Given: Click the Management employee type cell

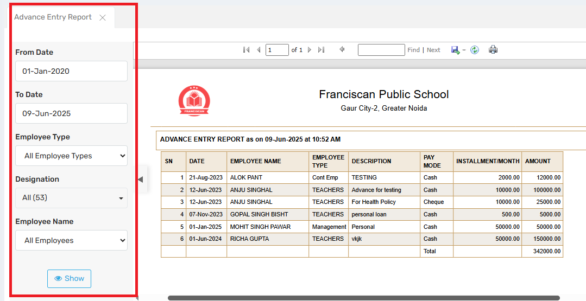Looking at the screenshot, I should coord(329,227).
